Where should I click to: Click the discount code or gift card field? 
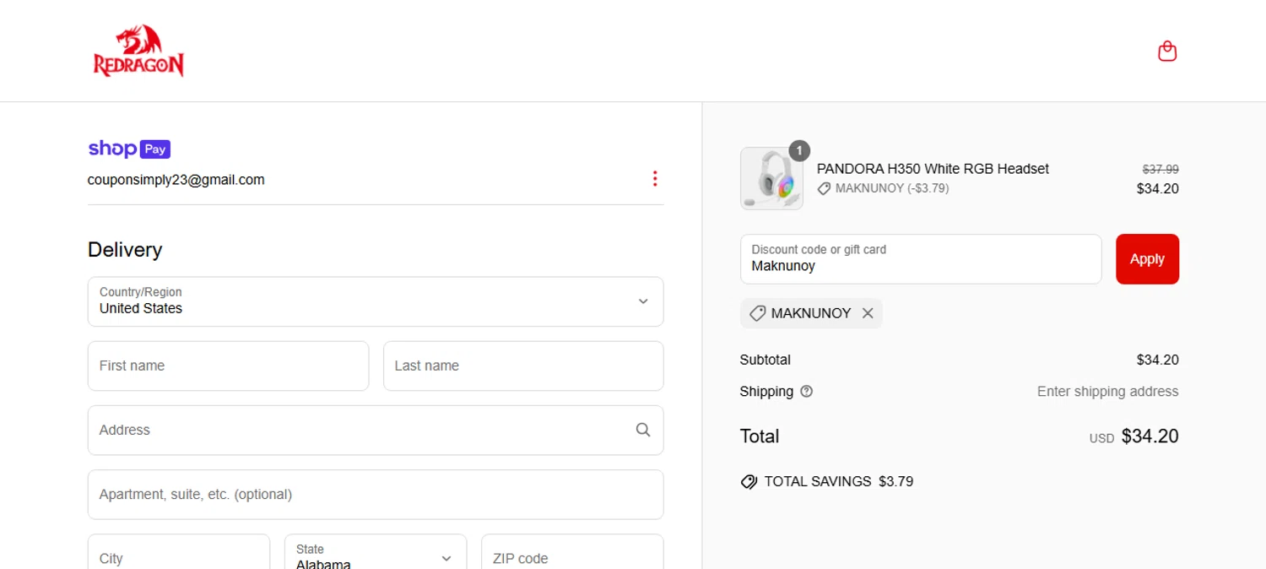click(x=920, y=259)
